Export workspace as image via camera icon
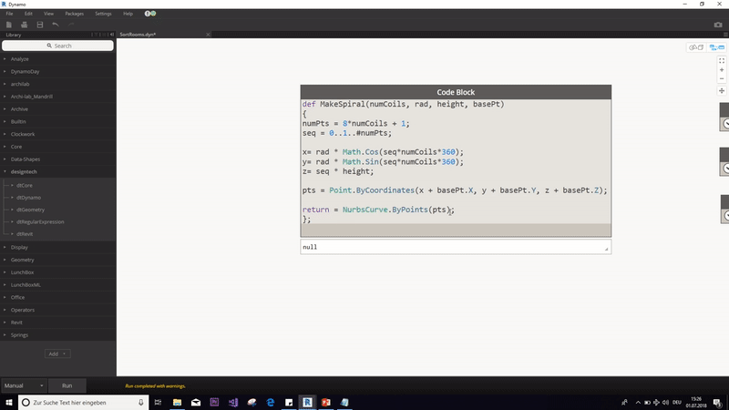The image size is (729, 410). coord(717,25)
